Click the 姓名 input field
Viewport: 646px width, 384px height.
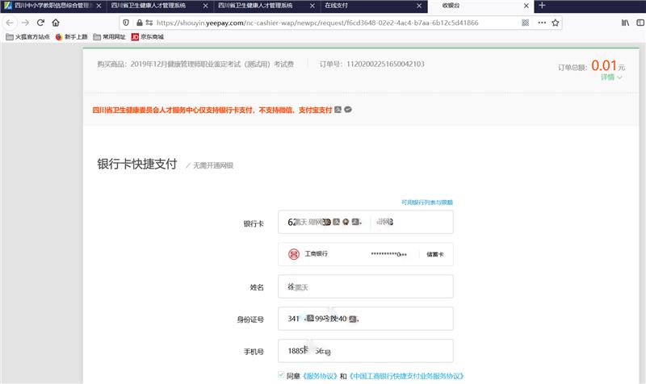point(366,286)
